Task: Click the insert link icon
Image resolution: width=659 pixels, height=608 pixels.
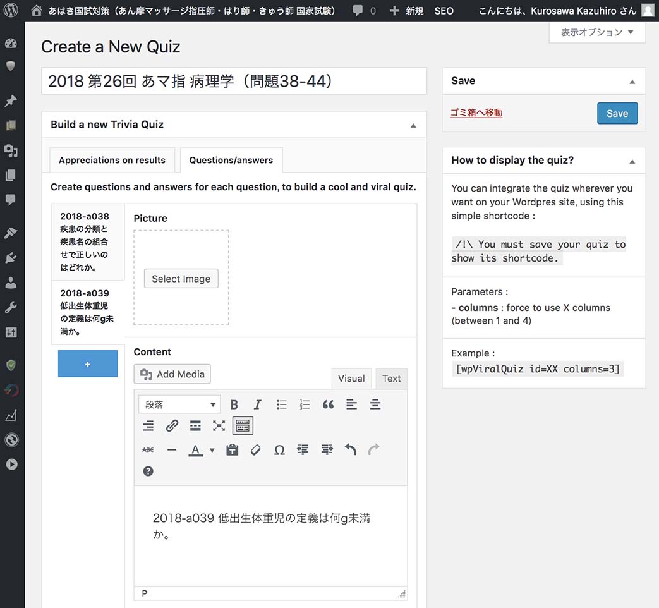Action: 172,426
